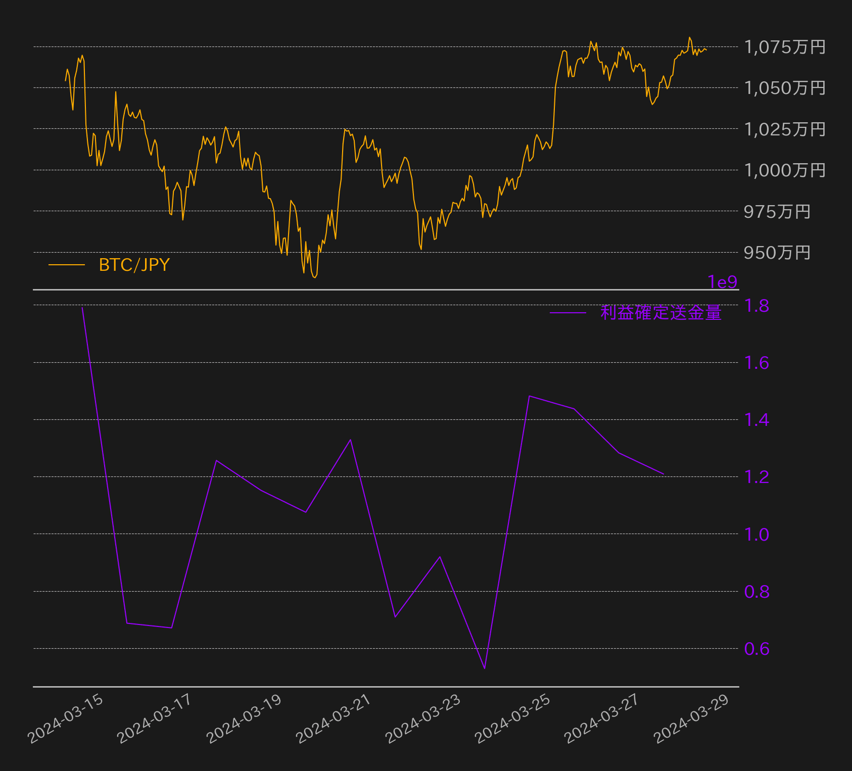
Task: Click the 950万円 price axis label
Action: (777, 253)
